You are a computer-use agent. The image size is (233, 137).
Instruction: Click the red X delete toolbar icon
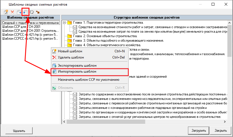[12, 12]
